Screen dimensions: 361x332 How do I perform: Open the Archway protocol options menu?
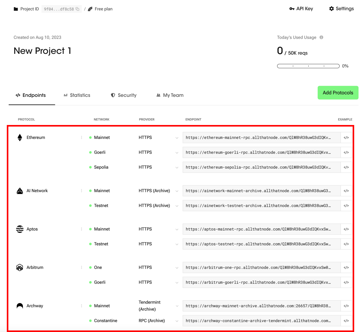(x=81, y=306)
